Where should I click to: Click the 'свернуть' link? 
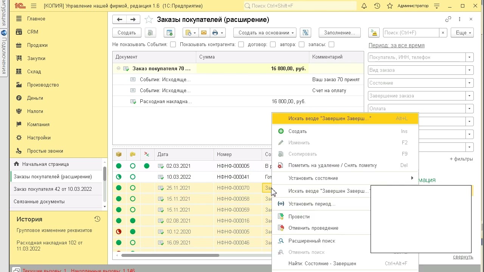(x=463, y=257)
